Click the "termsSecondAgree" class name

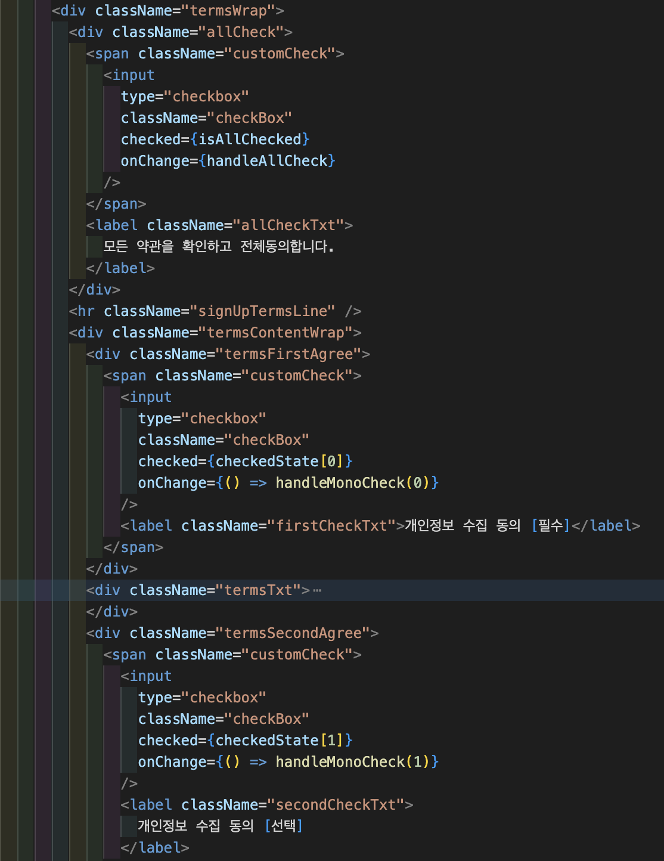pos(293,633)
